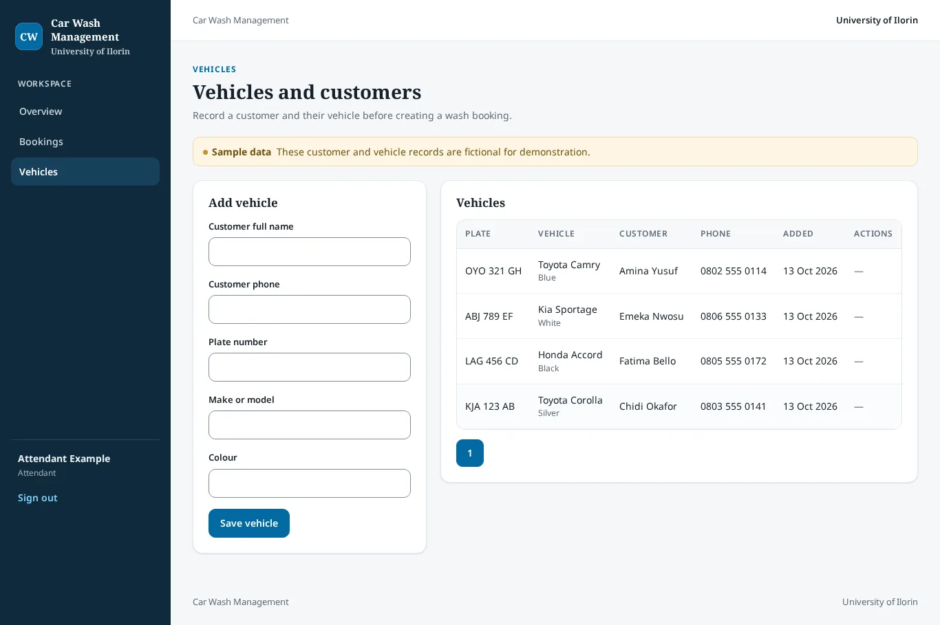Select plate LAG 456 CD
Viewport: 940px width, 625px height.
492,361
